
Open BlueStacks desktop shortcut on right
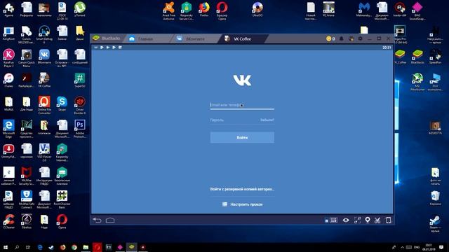417,57
